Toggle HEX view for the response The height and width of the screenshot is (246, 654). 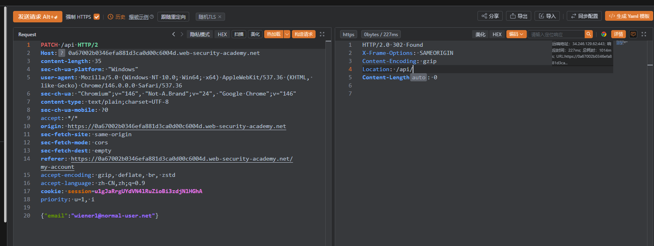point(497,35)
